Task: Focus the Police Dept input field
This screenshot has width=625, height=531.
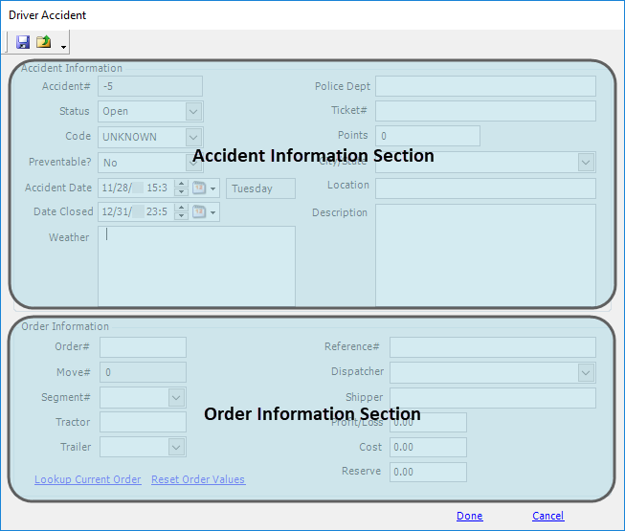Action: [x=485, y=87]
